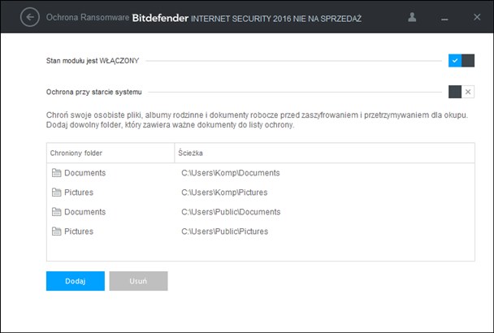
Task: Click the folder icon beside C:\Users\Komp\Pictures
Action: click(x=56, y=192)
